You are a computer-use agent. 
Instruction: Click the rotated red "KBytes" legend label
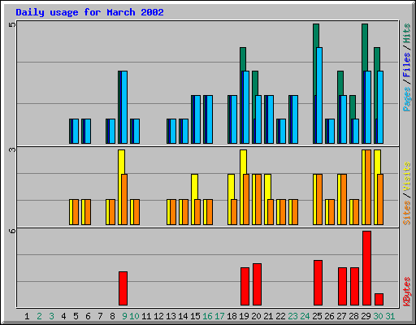tap(406, 292)
